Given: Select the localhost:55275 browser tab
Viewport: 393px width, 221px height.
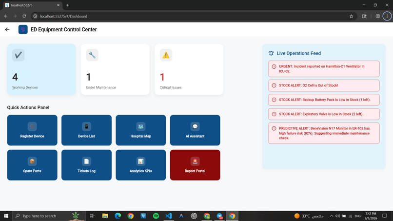Looking at the screenshot, I should 33,5.
